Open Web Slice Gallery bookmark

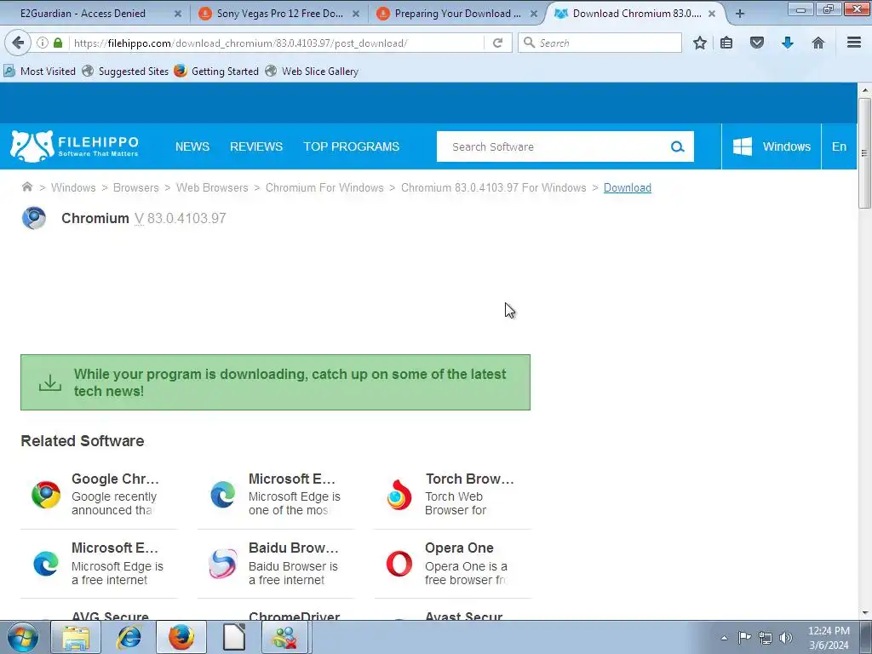(312, 72)
